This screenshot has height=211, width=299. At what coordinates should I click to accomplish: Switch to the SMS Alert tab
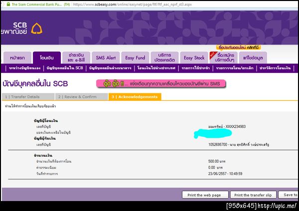(x=106, y=58)
